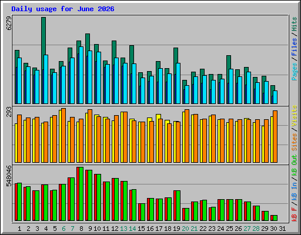Click day label 4 on the x-axis
This screenshot has height=235, width=301.
[46, 229]
